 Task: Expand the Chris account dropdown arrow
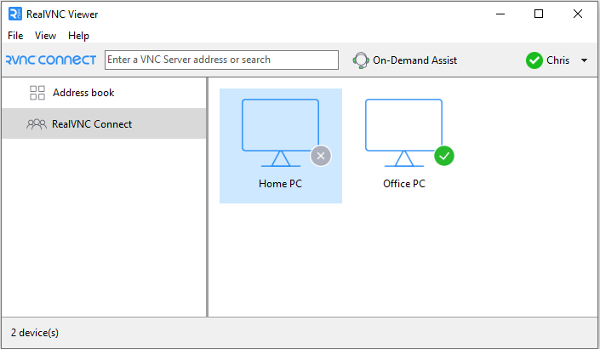pyautogui.click(x=585, y=60)
